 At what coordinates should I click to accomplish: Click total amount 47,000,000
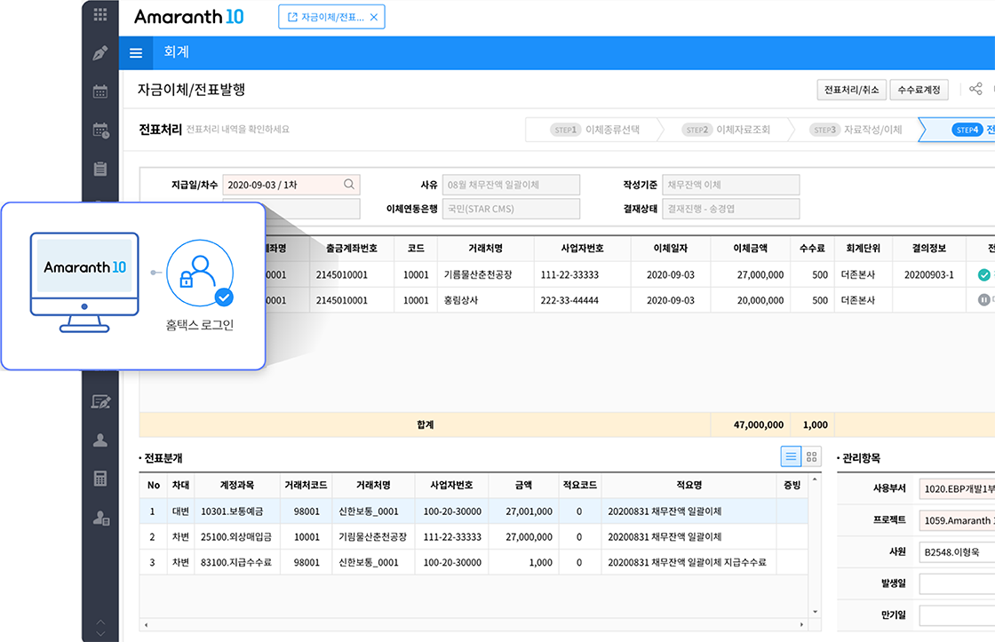pos(759,424)
